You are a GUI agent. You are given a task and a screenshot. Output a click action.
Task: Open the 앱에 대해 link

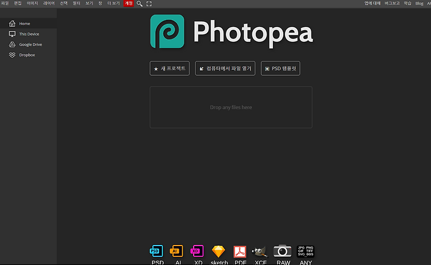tap(372, 3)
